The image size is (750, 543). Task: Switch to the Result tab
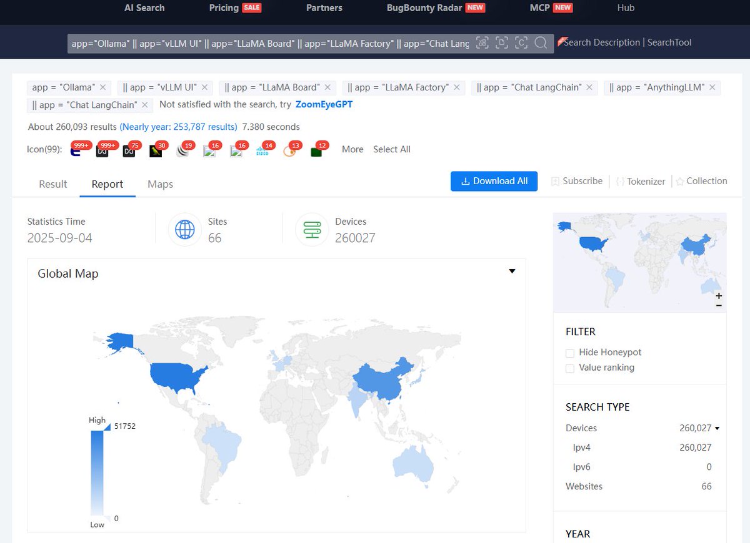53,184
